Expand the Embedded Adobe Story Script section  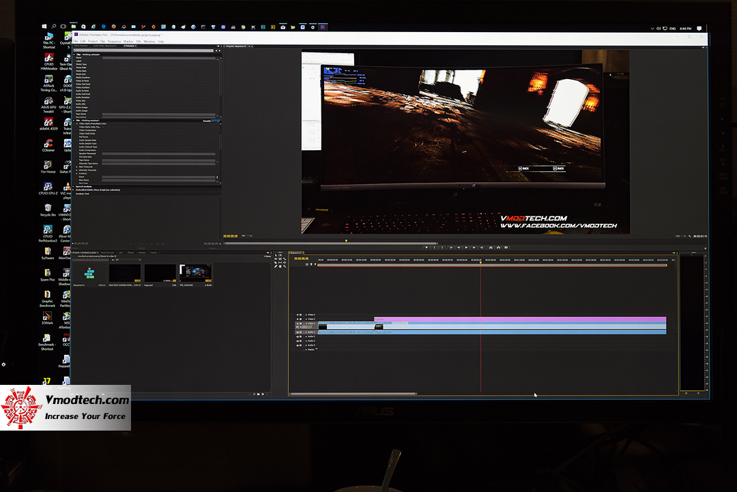pos(74,190)
